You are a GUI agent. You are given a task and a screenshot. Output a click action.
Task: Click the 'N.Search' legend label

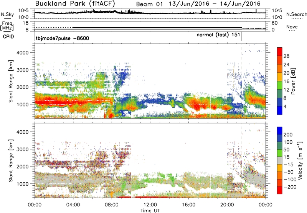coord(296,14)
